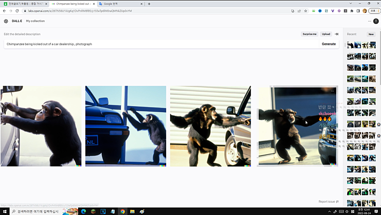
Task: Open Chrome from the Windows taskbar
Action: (122, 211)
